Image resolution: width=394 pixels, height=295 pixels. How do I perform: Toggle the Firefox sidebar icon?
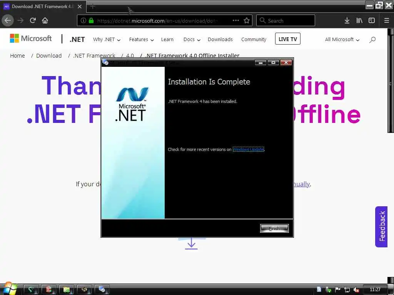[x=372, y=21]
